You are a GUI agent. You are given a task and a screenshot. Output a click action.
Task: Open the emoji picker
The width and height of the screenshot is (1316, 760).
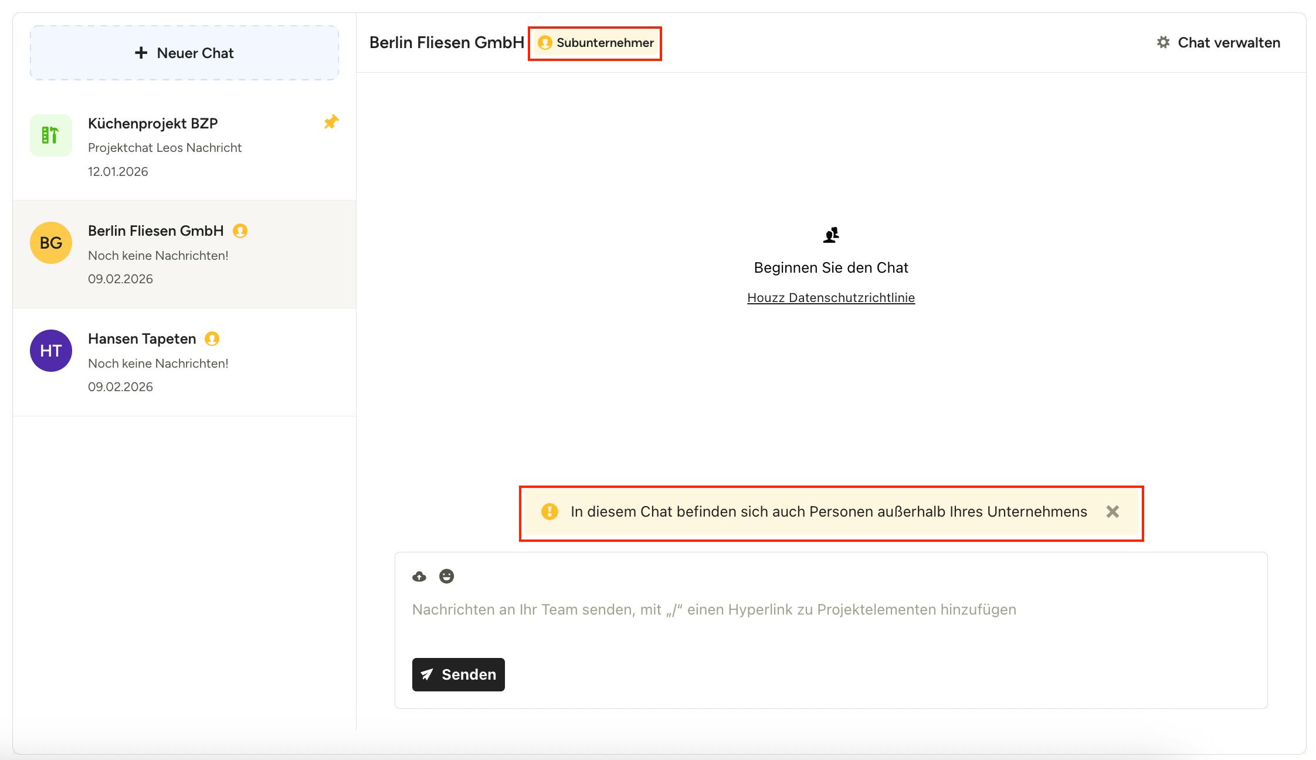pyautogui.click(x=446, y=576)
